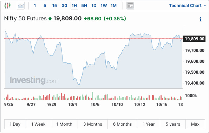Select the 1W interval
The image size is (209, 133).
coord(104,6)
